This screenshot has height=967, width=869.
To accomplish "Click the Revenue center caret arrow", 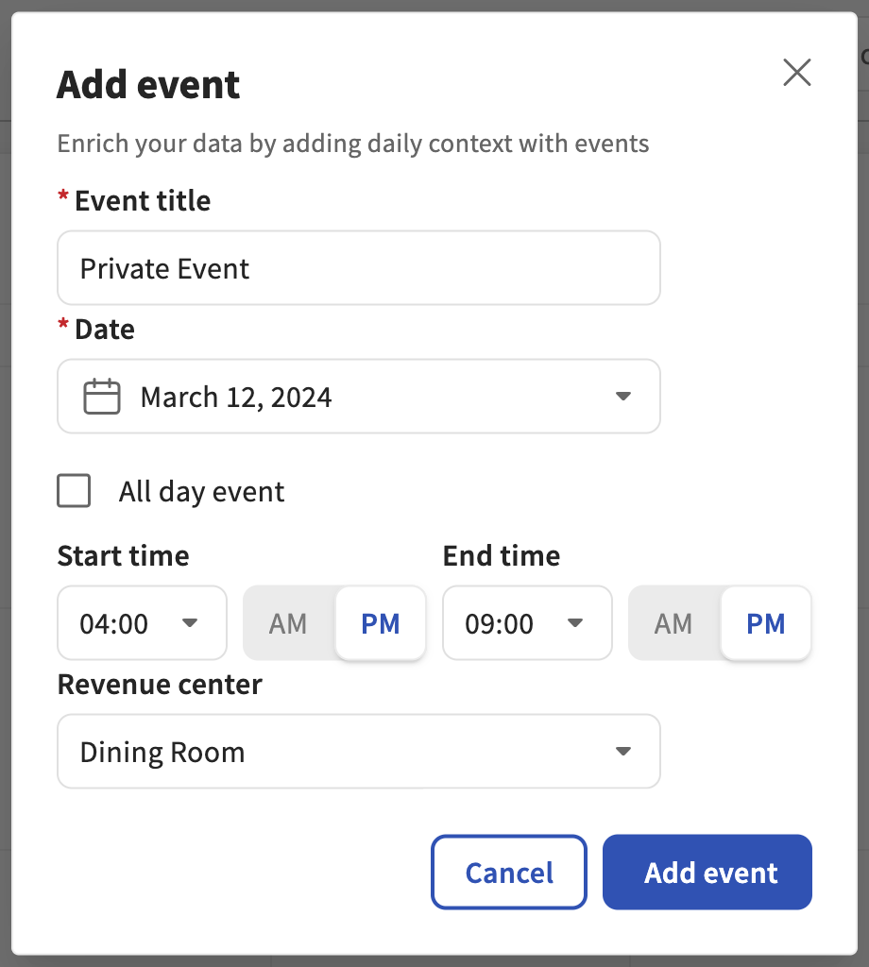I will pyautogui.click(x=622, y=752).
